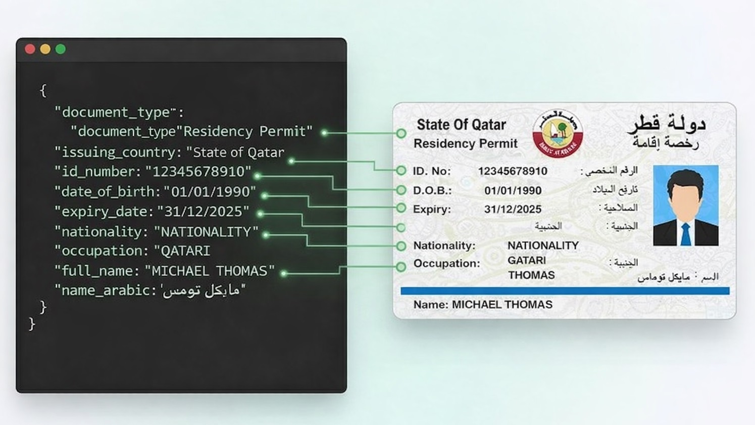The height and width of the screenshot is (425, 755).
Task: Click the connector node near the Nationality row
Action: (400, 246)
